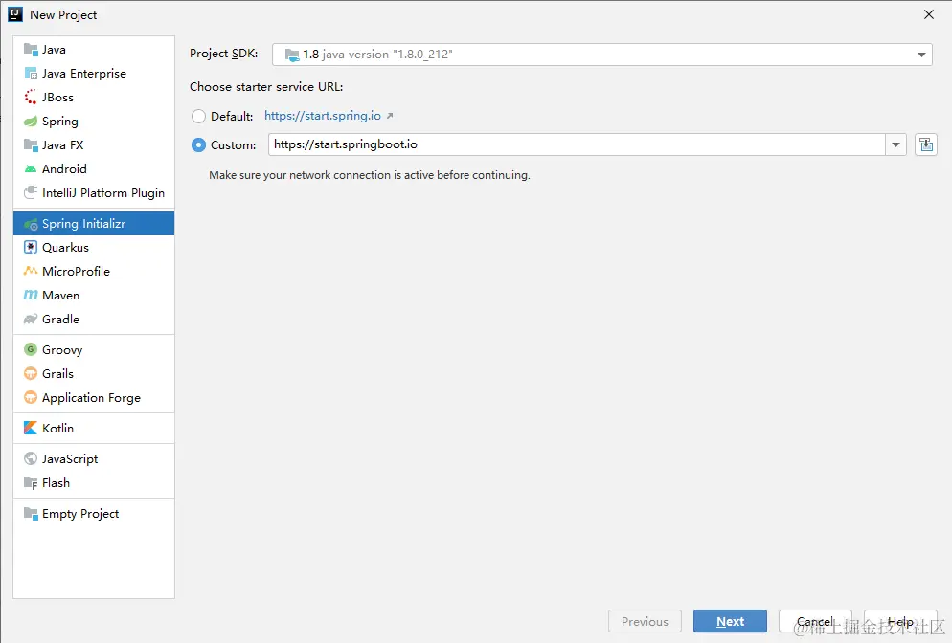Select the Default starter URL radio button
Viewport: 952px width, 643px height.
198,116
